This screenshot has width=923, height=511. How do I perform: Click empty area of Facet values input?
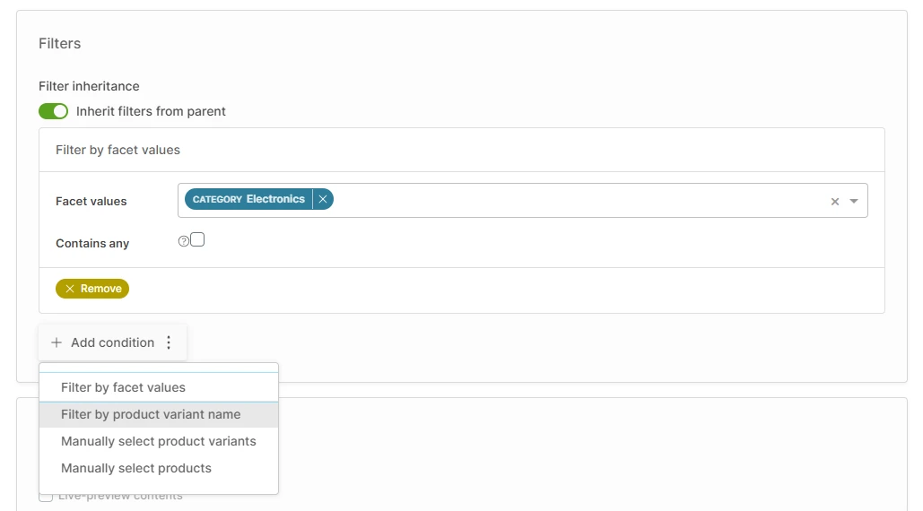click(574, 201)
